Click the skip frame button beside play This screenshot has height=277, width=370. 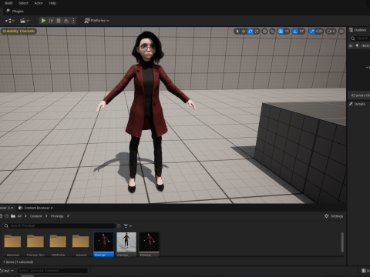(51, 21)
